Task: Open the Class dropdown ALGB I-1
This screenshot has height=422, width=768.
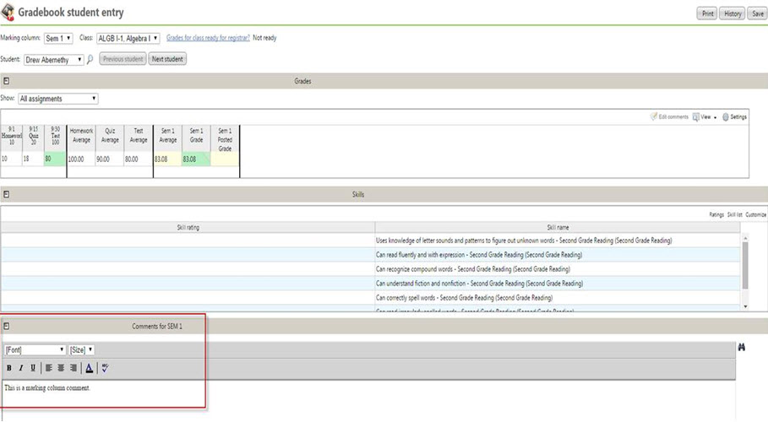Action: tap(128, 38)
